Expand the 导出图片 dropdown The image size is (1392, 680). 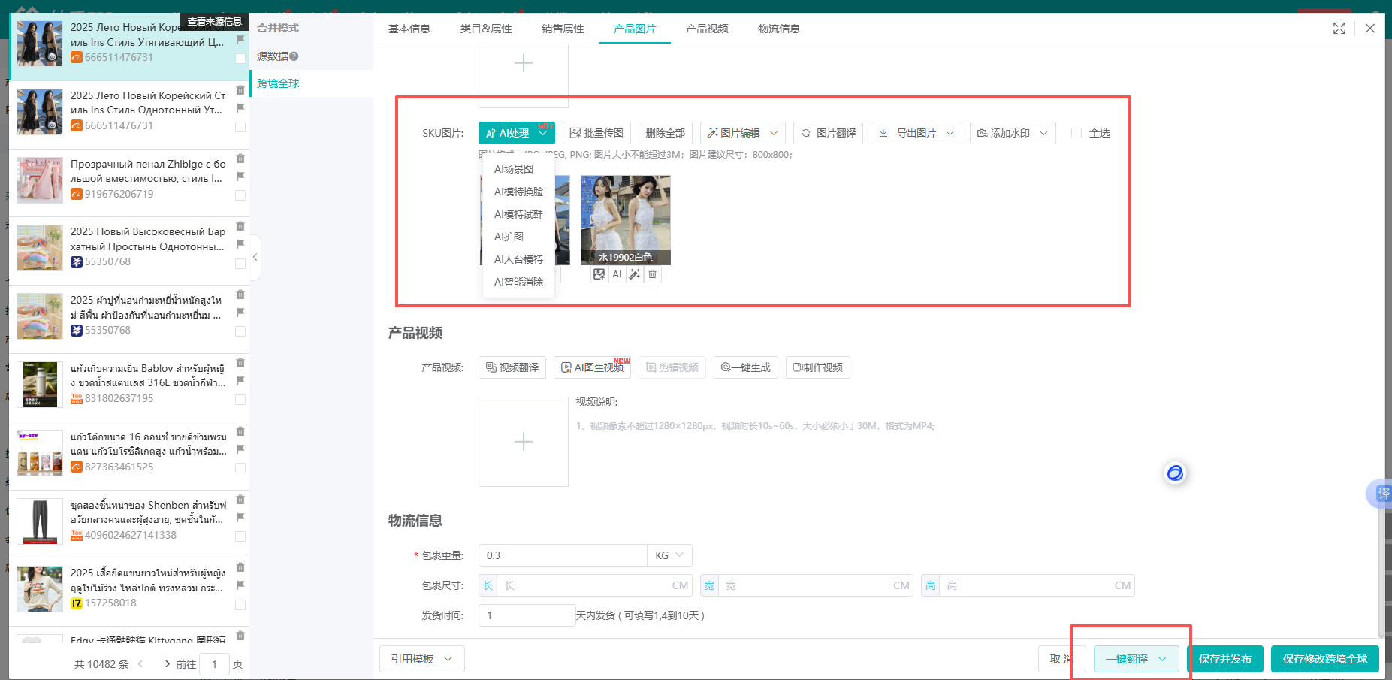[x=916, y=133]
